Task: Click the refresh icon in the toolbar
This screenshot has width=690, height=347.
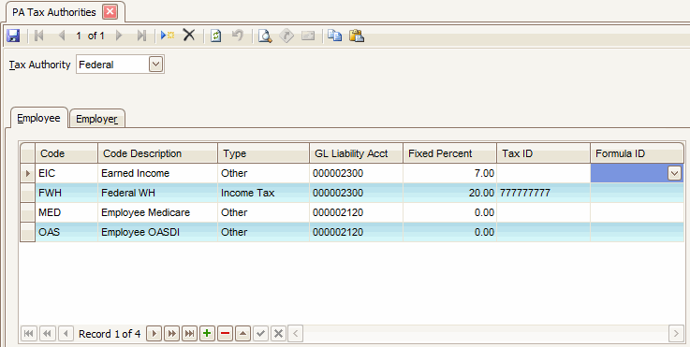Action: tap(215, 36)
